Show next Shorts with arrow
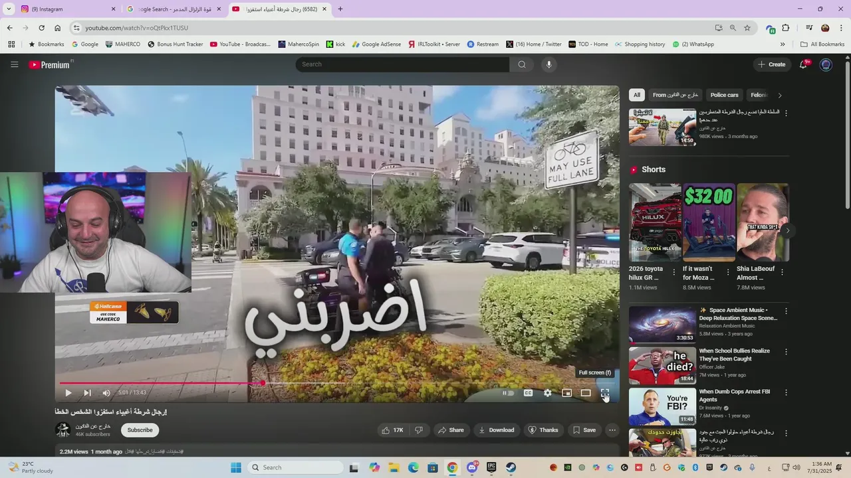The width and height of the screenshot is (851, 478). click(x=787, y=230)
